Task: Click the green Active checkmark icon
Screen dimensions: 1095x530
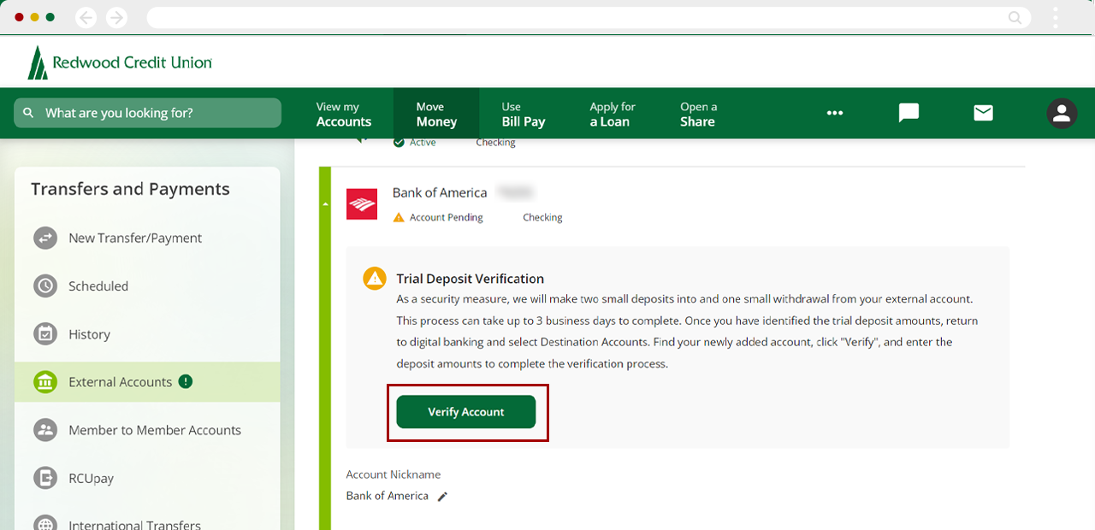Action: pyautogui.click(x=399, y=142)
